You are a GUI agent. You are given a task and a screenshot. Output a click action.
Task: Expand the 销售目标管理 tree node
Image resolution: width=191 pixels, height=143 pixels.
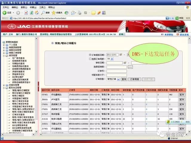pos(4,50)
